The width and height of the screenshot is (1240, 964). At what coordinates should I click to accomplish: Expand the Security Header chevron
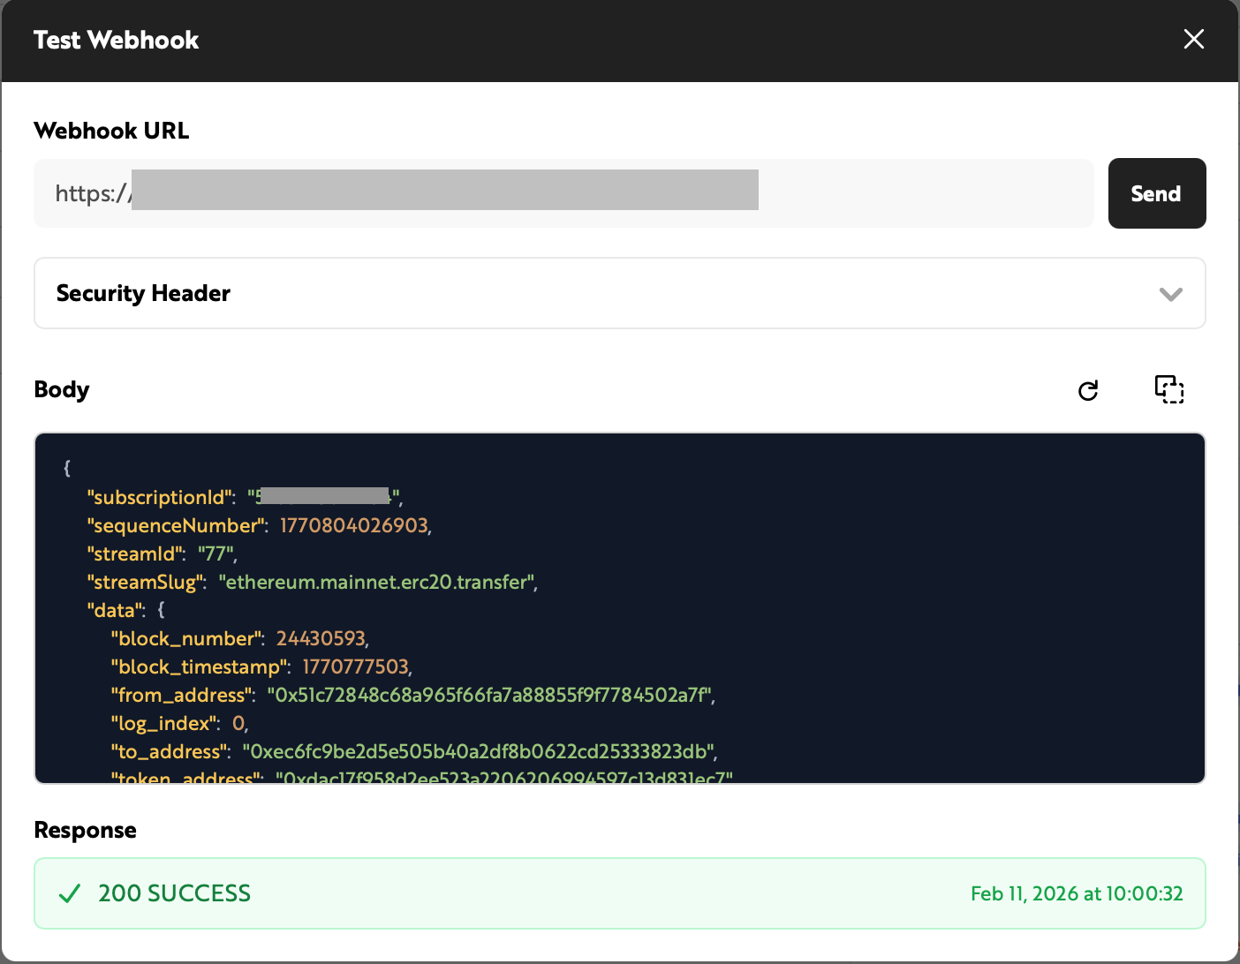(1170, 294)
